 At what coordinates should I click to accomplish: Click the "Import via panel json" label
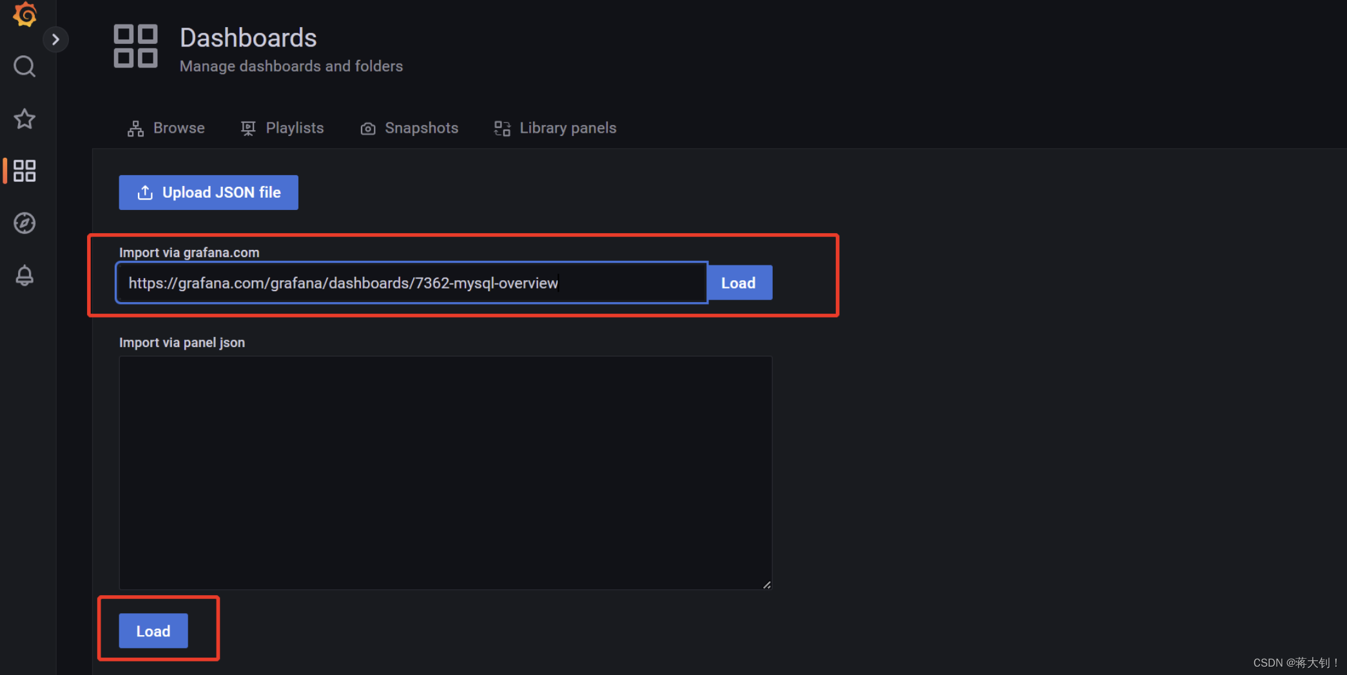point(182,343)
